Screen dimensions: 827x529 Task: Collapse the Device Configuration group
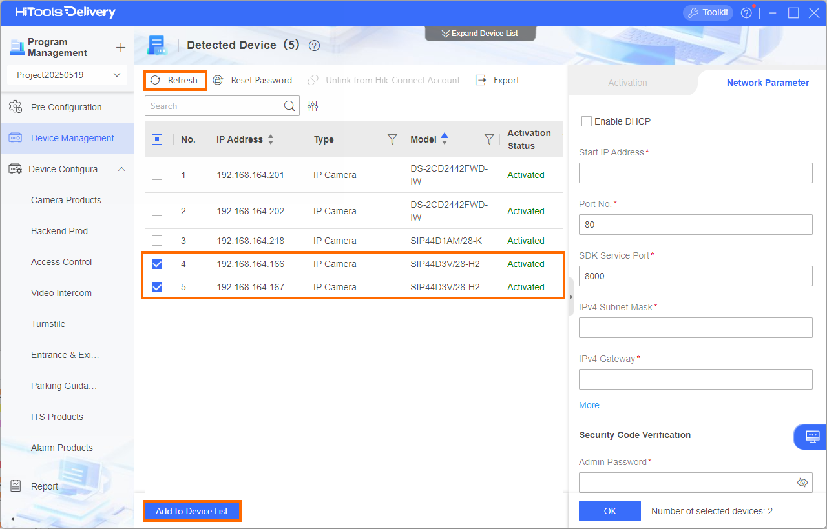(x=121, y=169)
